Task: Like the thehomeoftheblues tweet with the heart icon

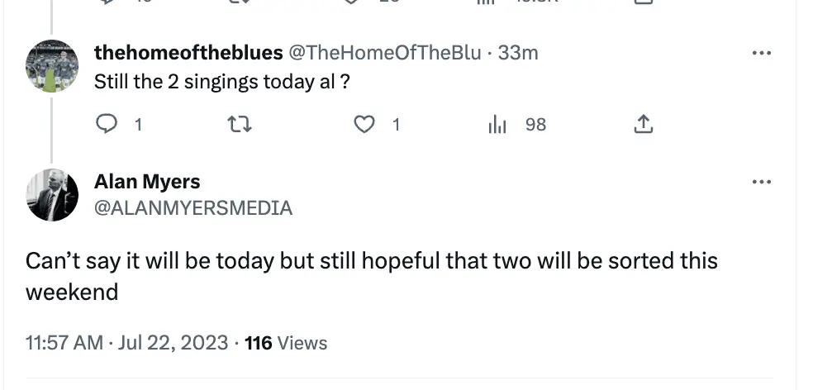Action: click(x=364, y=125)
